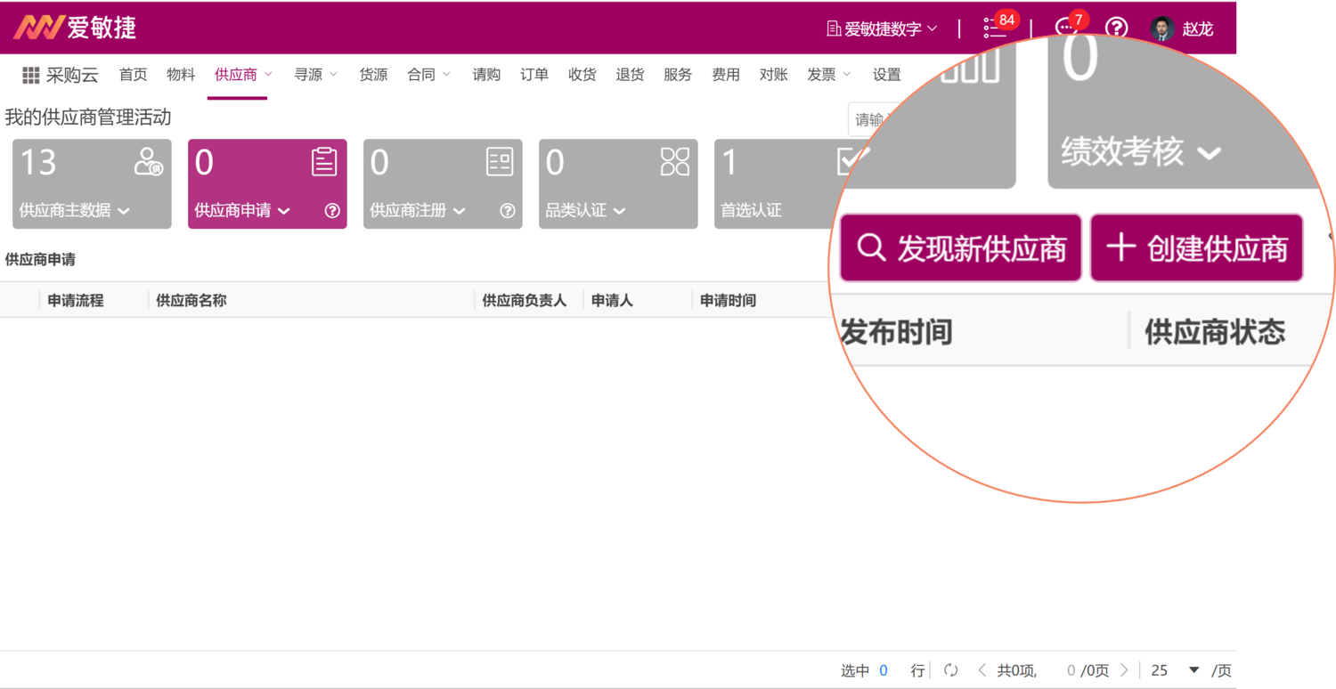Open the 服务 menu
The width and height of the screenshot is (1336, 689).
pyautogui.click(x=678, y=75)
